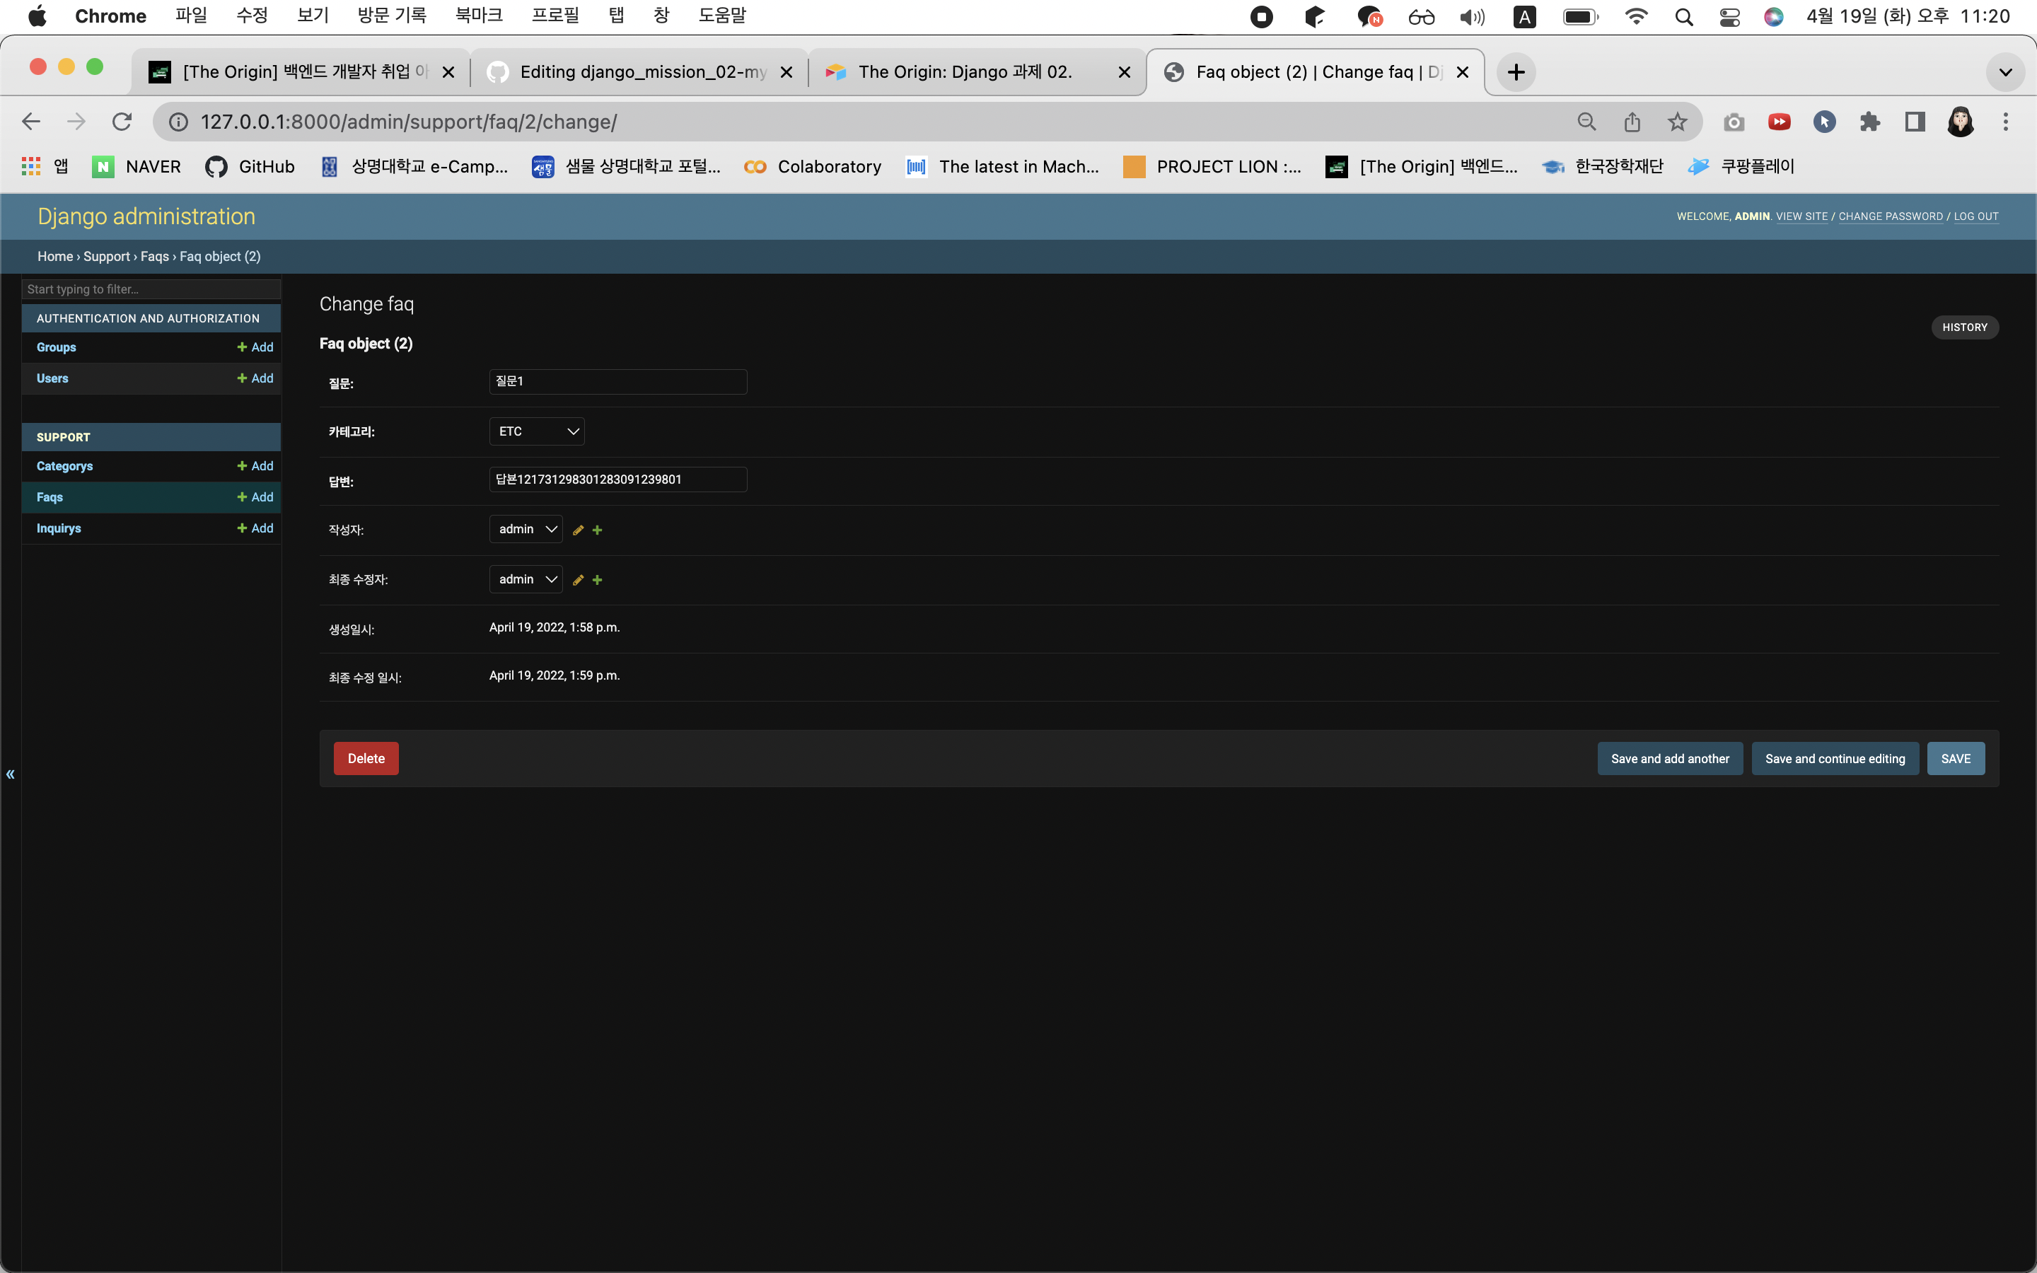Click Save and add another
2037x1273 pixels.
click(1669, 757)
